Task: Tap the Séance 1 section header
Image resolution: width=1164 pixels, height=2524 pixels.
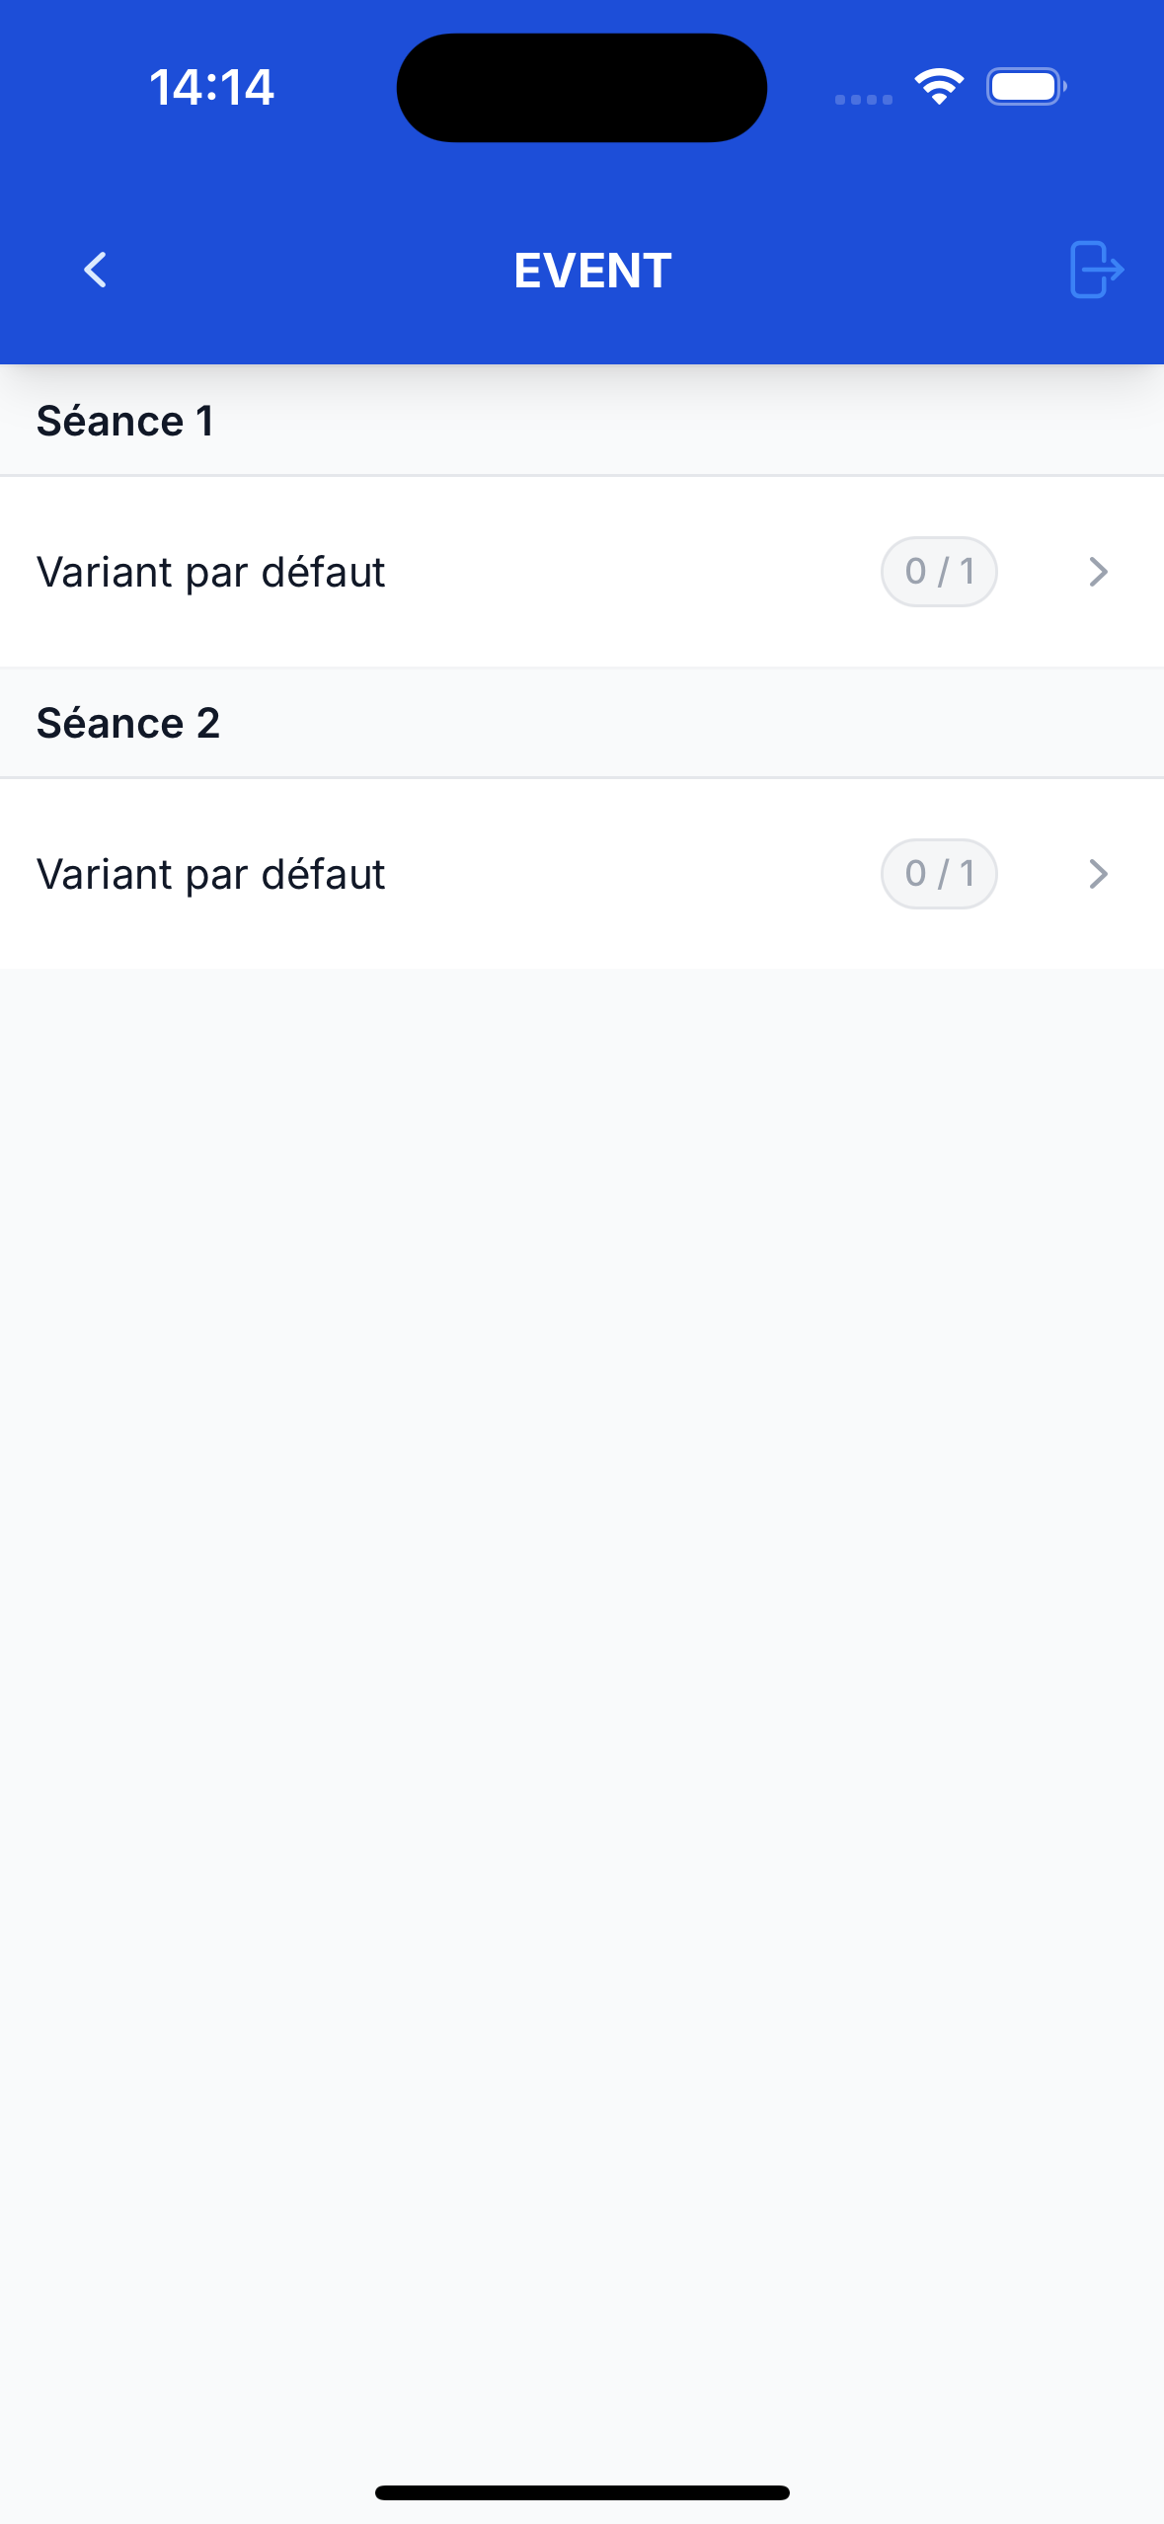Action: click(125, 422)
